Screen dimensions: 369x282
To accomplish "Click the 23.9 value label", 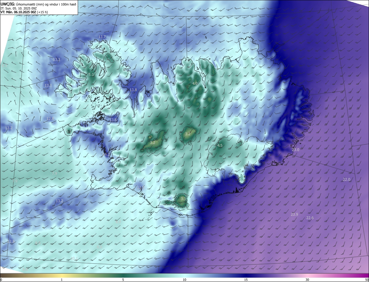I will click(294, 215).
